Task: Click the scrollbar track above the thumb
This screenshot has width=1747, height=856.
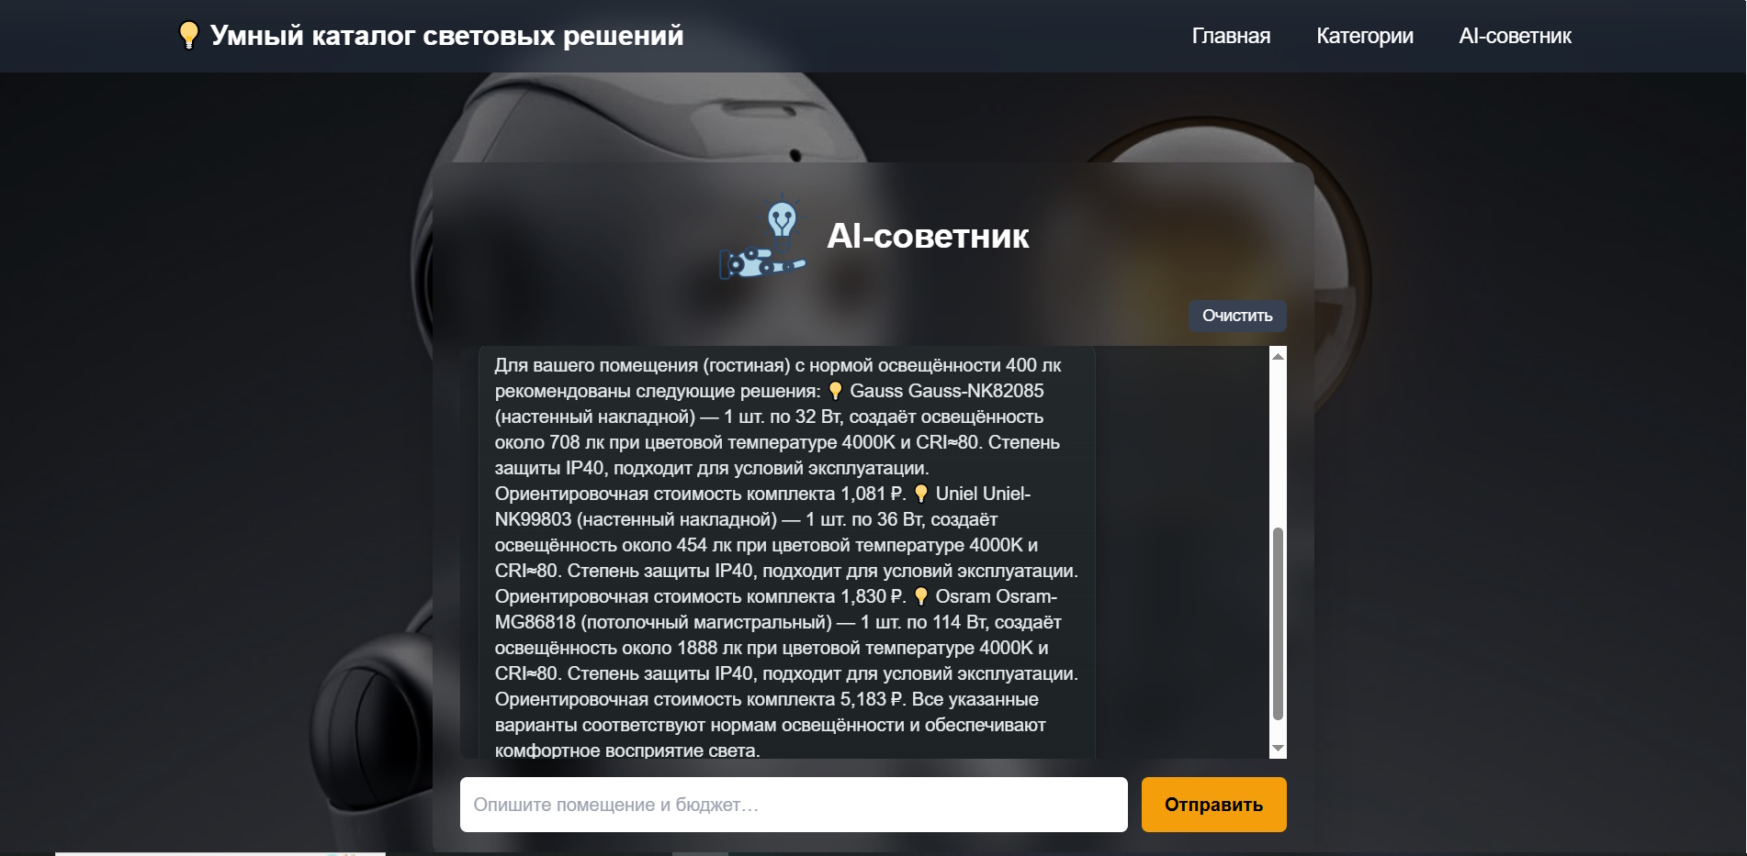Action: click(x=1278, y=445)
